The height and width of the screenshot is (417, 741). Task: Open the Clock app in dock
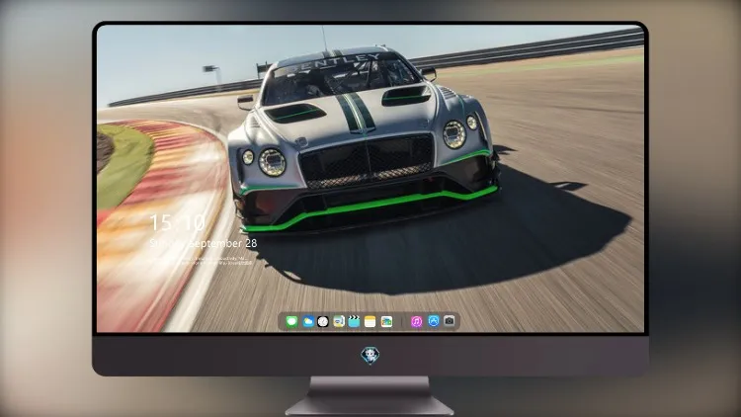point(323,321)
